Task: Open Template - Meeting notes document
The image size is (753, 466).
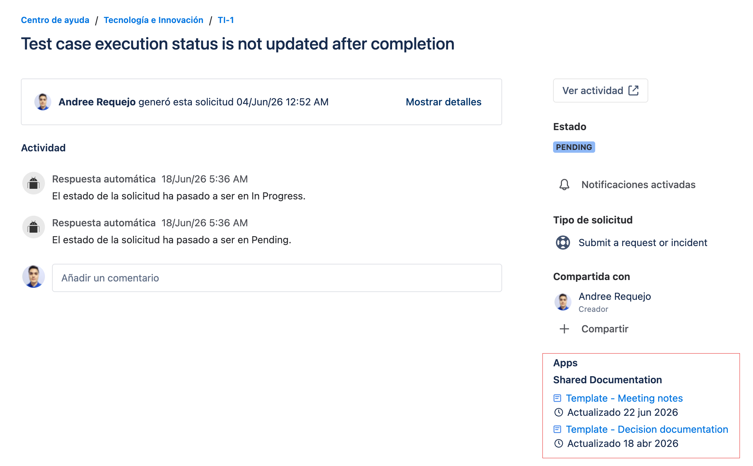Action: tap(624, 398)
